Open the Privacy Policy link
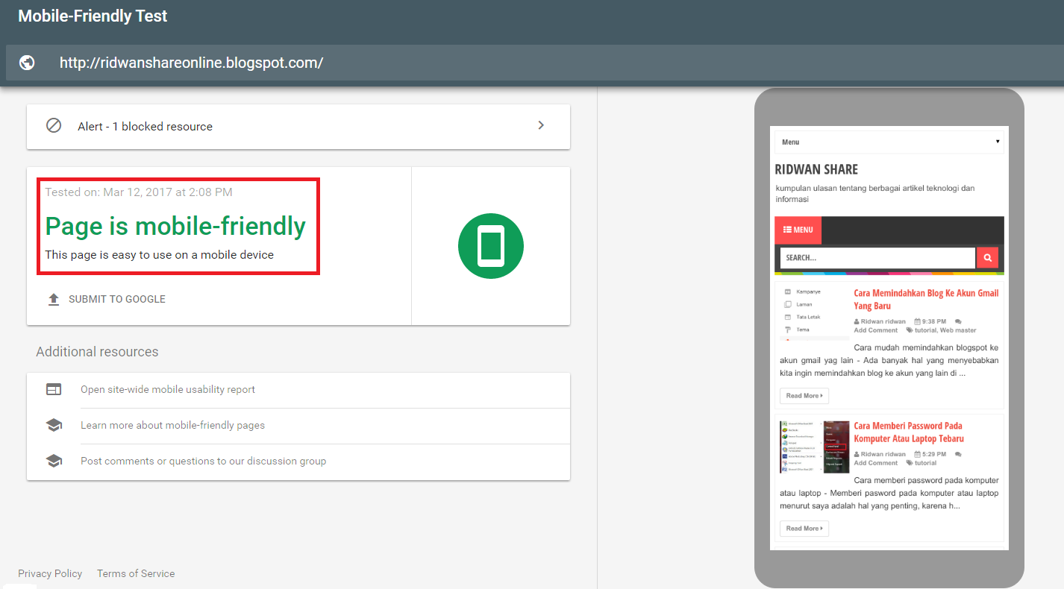 point(50,573)
